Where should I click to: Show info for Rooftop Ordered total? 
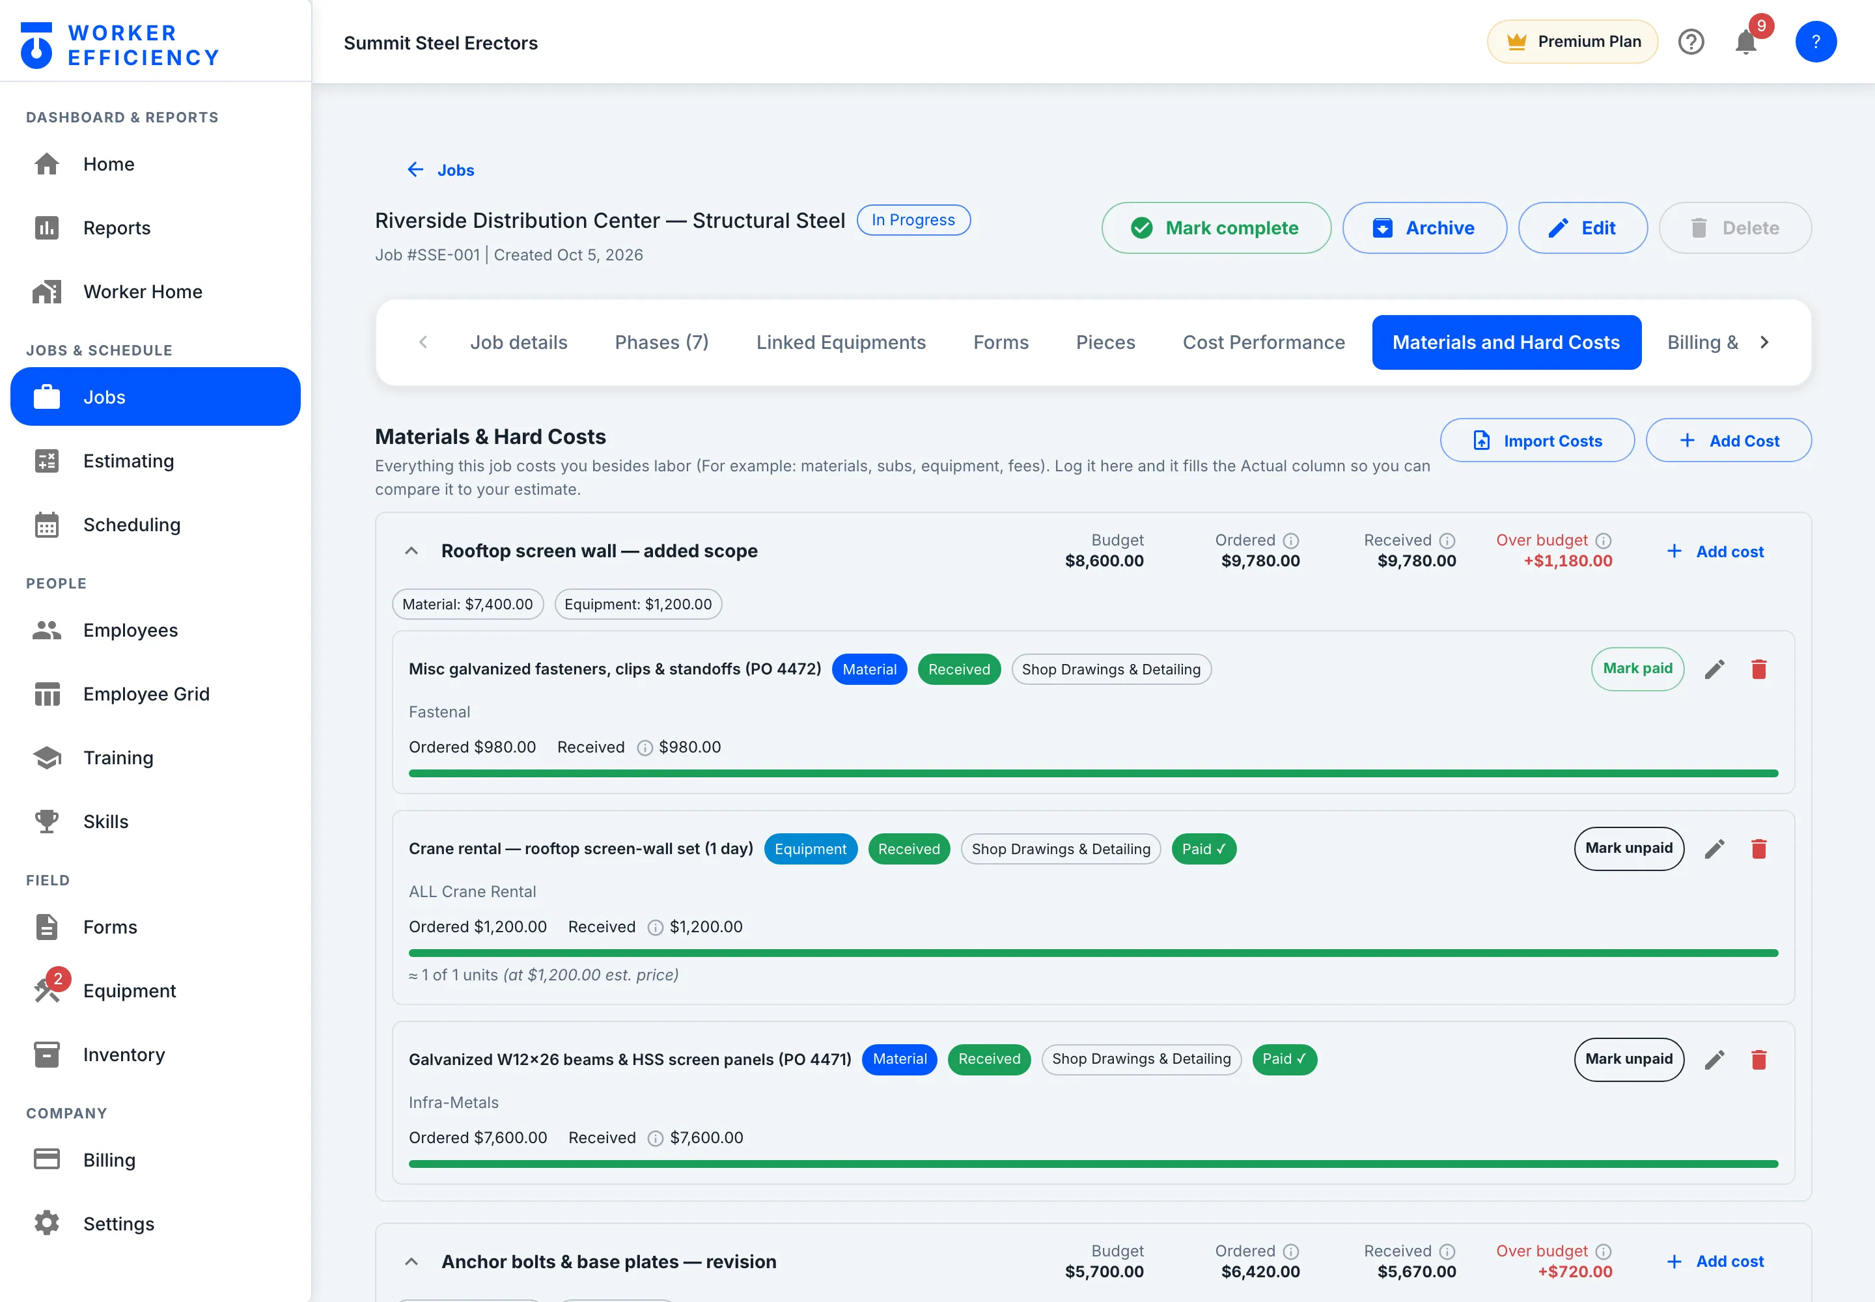click(1291, 541)
